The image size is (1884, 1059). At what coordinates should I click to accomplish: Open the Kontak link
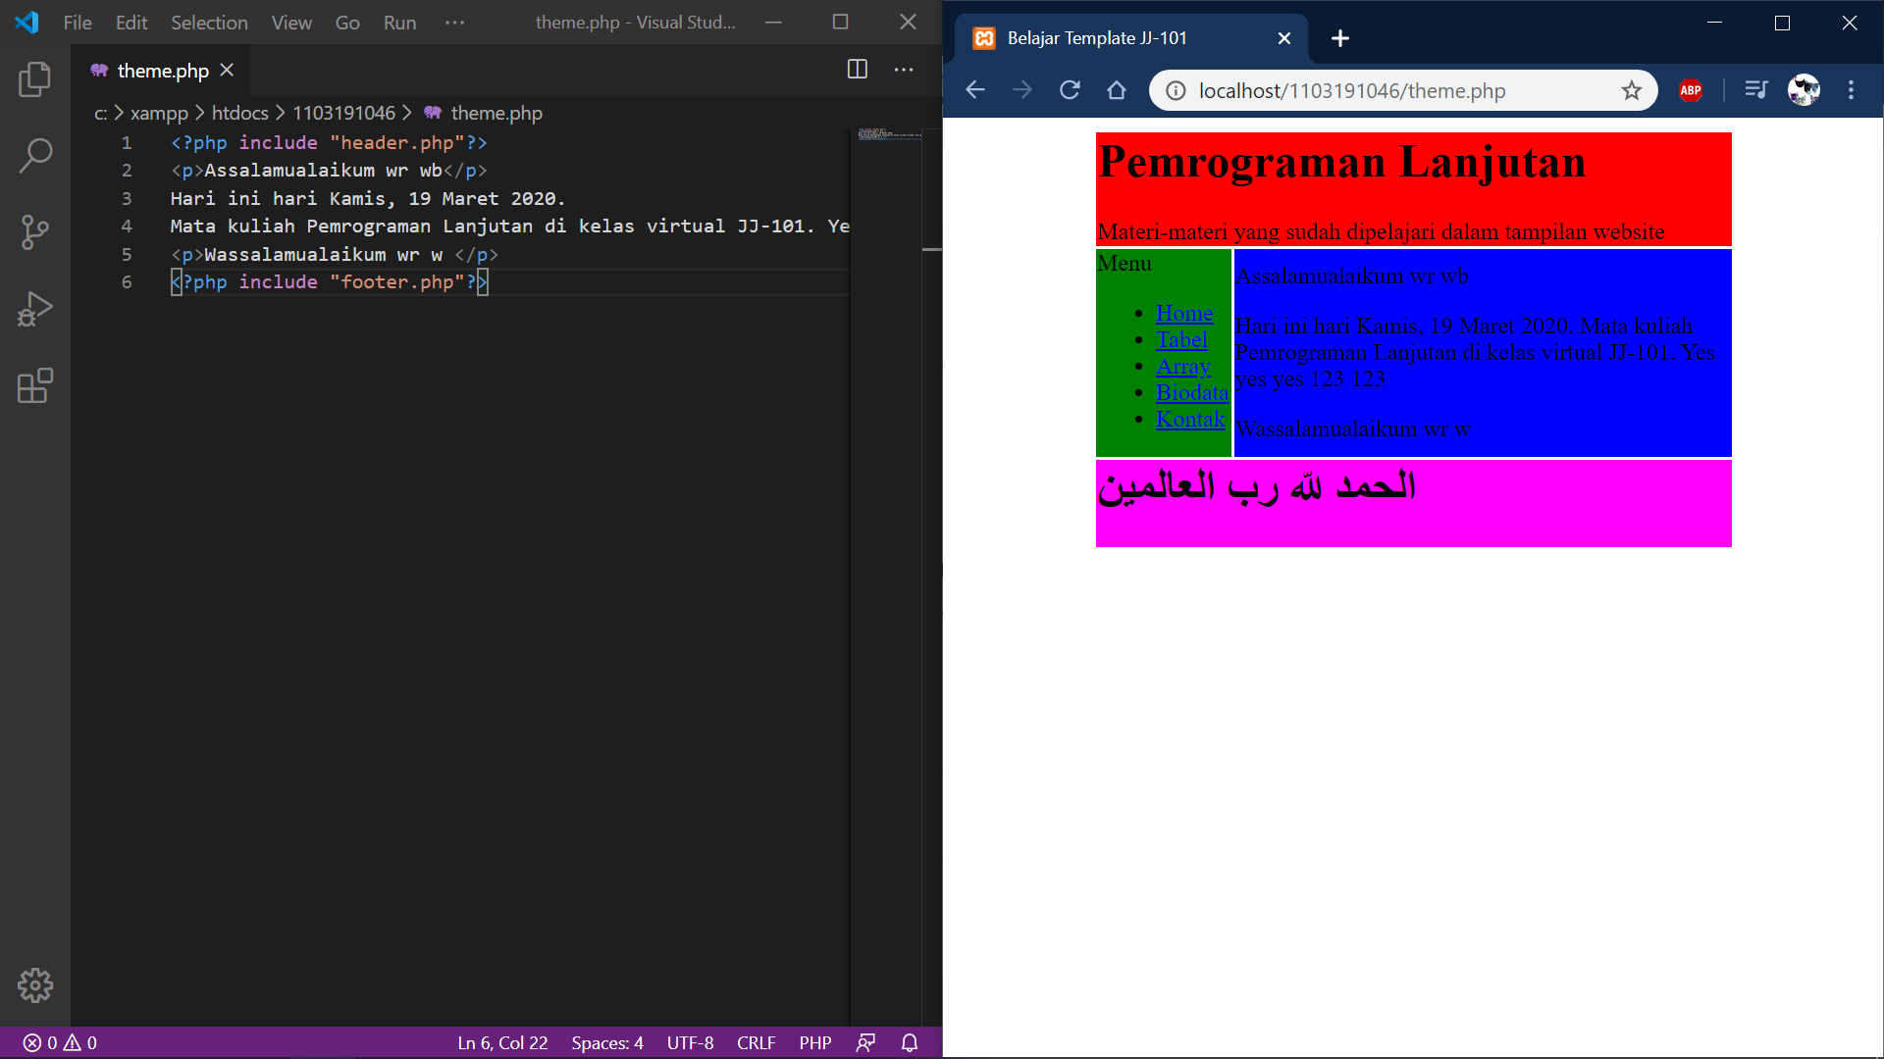[1190, 419]
